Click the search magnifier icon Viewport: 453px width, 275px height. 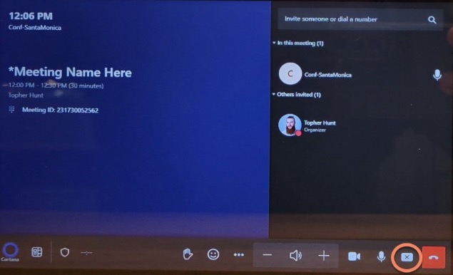[432, 20]
